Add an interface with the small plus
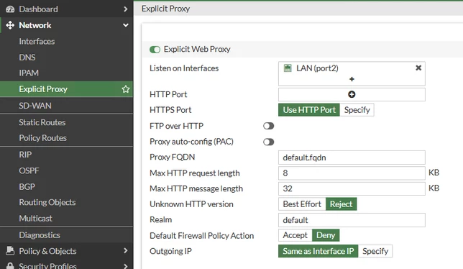463x269 pixels. pos(352,79)
